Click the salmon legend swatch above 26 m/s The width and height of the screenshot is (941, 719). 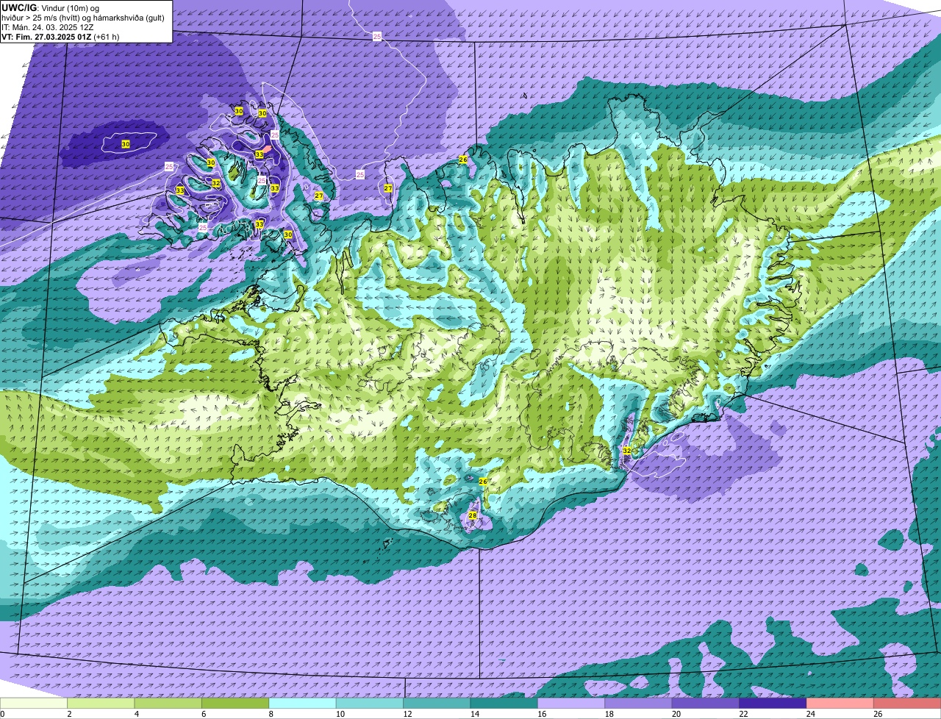907,703
